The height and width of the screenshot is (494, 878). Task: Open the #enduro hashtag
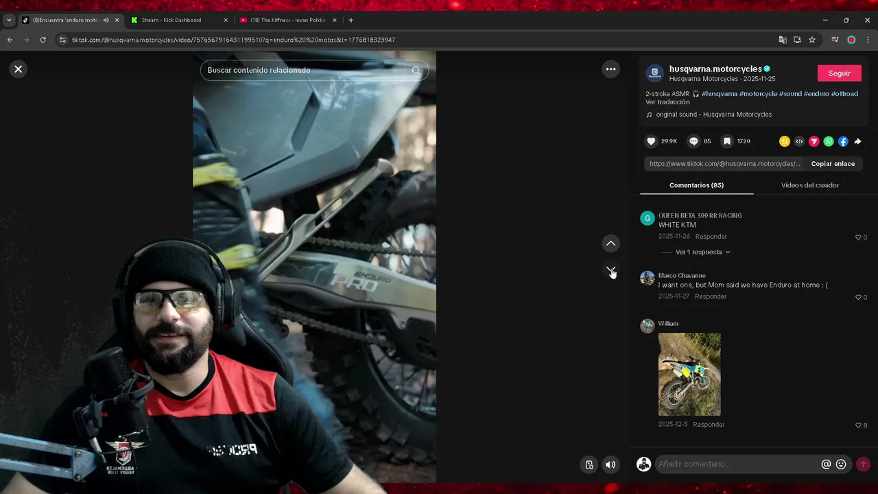(x=816, y=94)
